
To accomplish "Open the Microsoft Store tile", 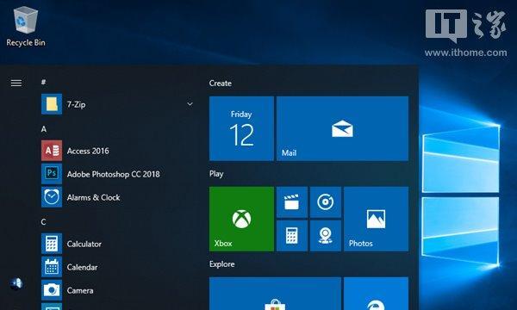I will [x=275, y=294].
